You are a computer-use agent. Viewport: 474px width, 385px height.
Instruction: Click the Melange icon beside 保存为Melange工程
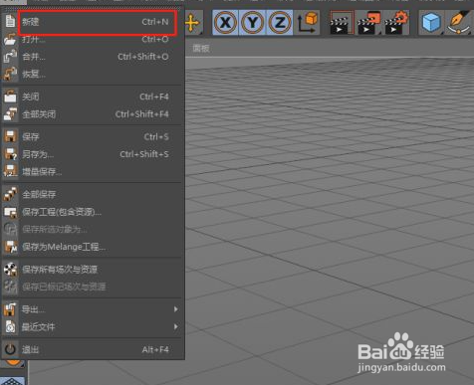pyautogui.click(x=10, y=247)
